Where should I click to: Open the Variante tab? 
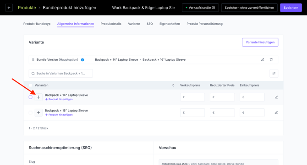134,24
